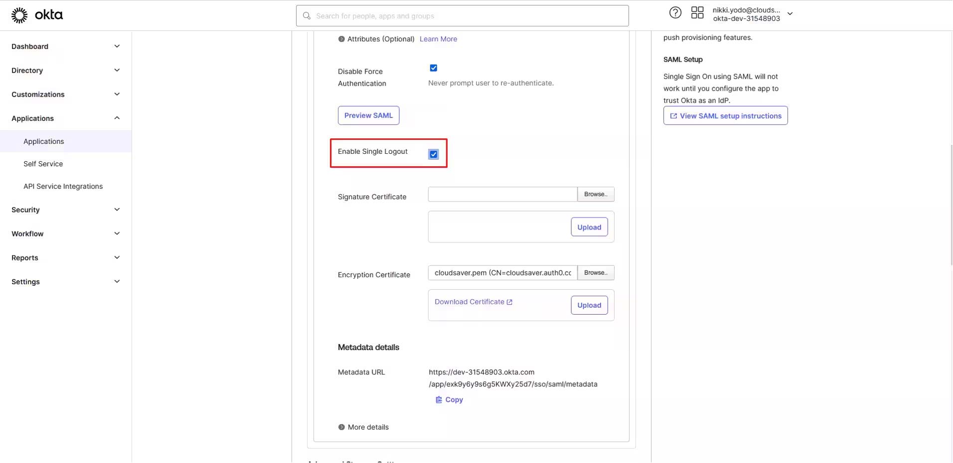This screenshot has width=953, height=463.
Task: Open the apps grid icon
Action: (x=697, y=13)
